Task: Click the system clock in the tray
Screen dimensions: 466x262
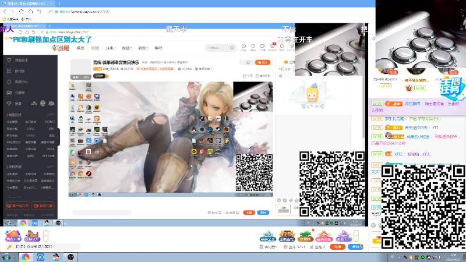Action: pyautogui.click(x=453, y=257)
